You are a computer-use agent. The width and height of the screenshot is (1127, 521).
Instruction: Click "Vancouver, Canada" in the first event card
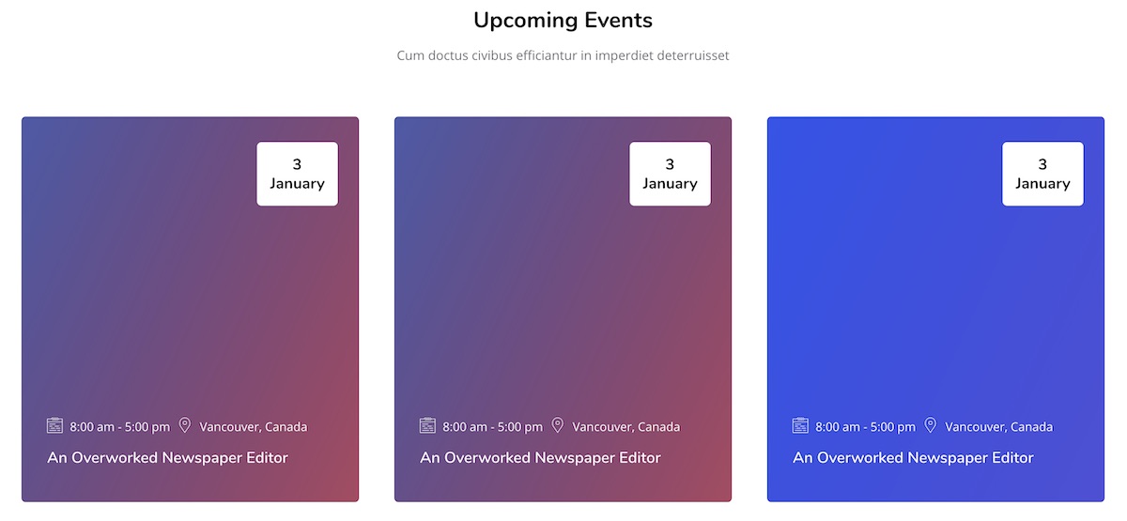coord(253,427)
